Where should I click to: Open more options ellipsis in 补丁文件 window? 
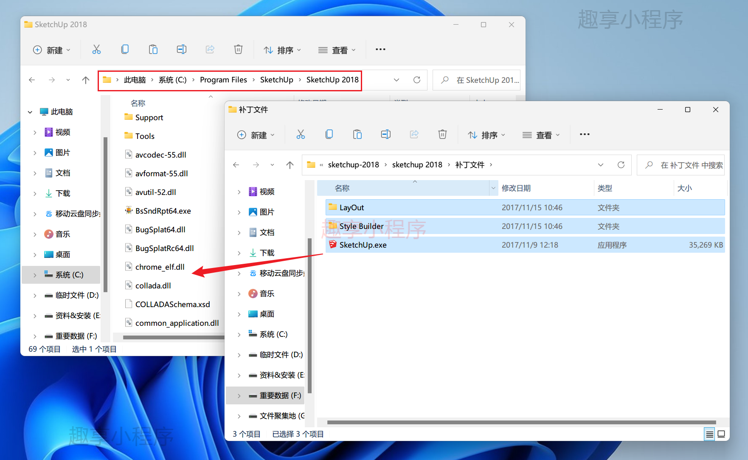(585, 134)
